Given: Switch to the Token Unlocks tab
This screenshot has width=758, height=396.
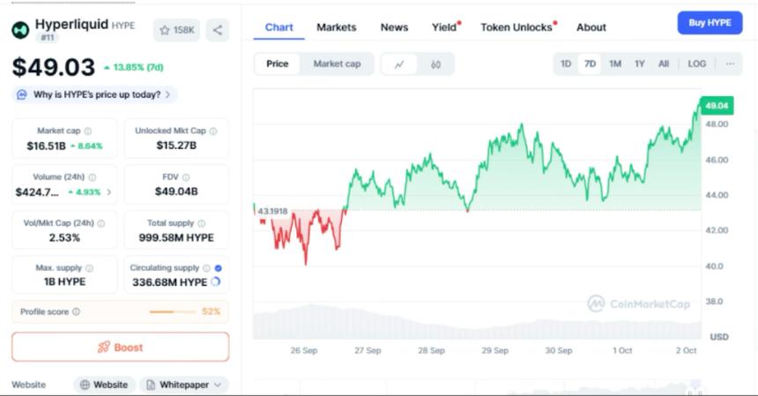Looking at the screenshot, I should 516,27.
